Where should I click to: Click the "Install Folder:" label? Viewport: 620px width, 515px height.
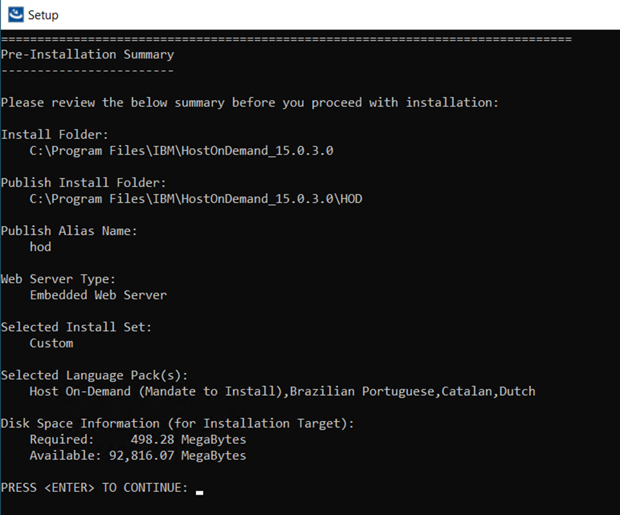tap(55, 134)
